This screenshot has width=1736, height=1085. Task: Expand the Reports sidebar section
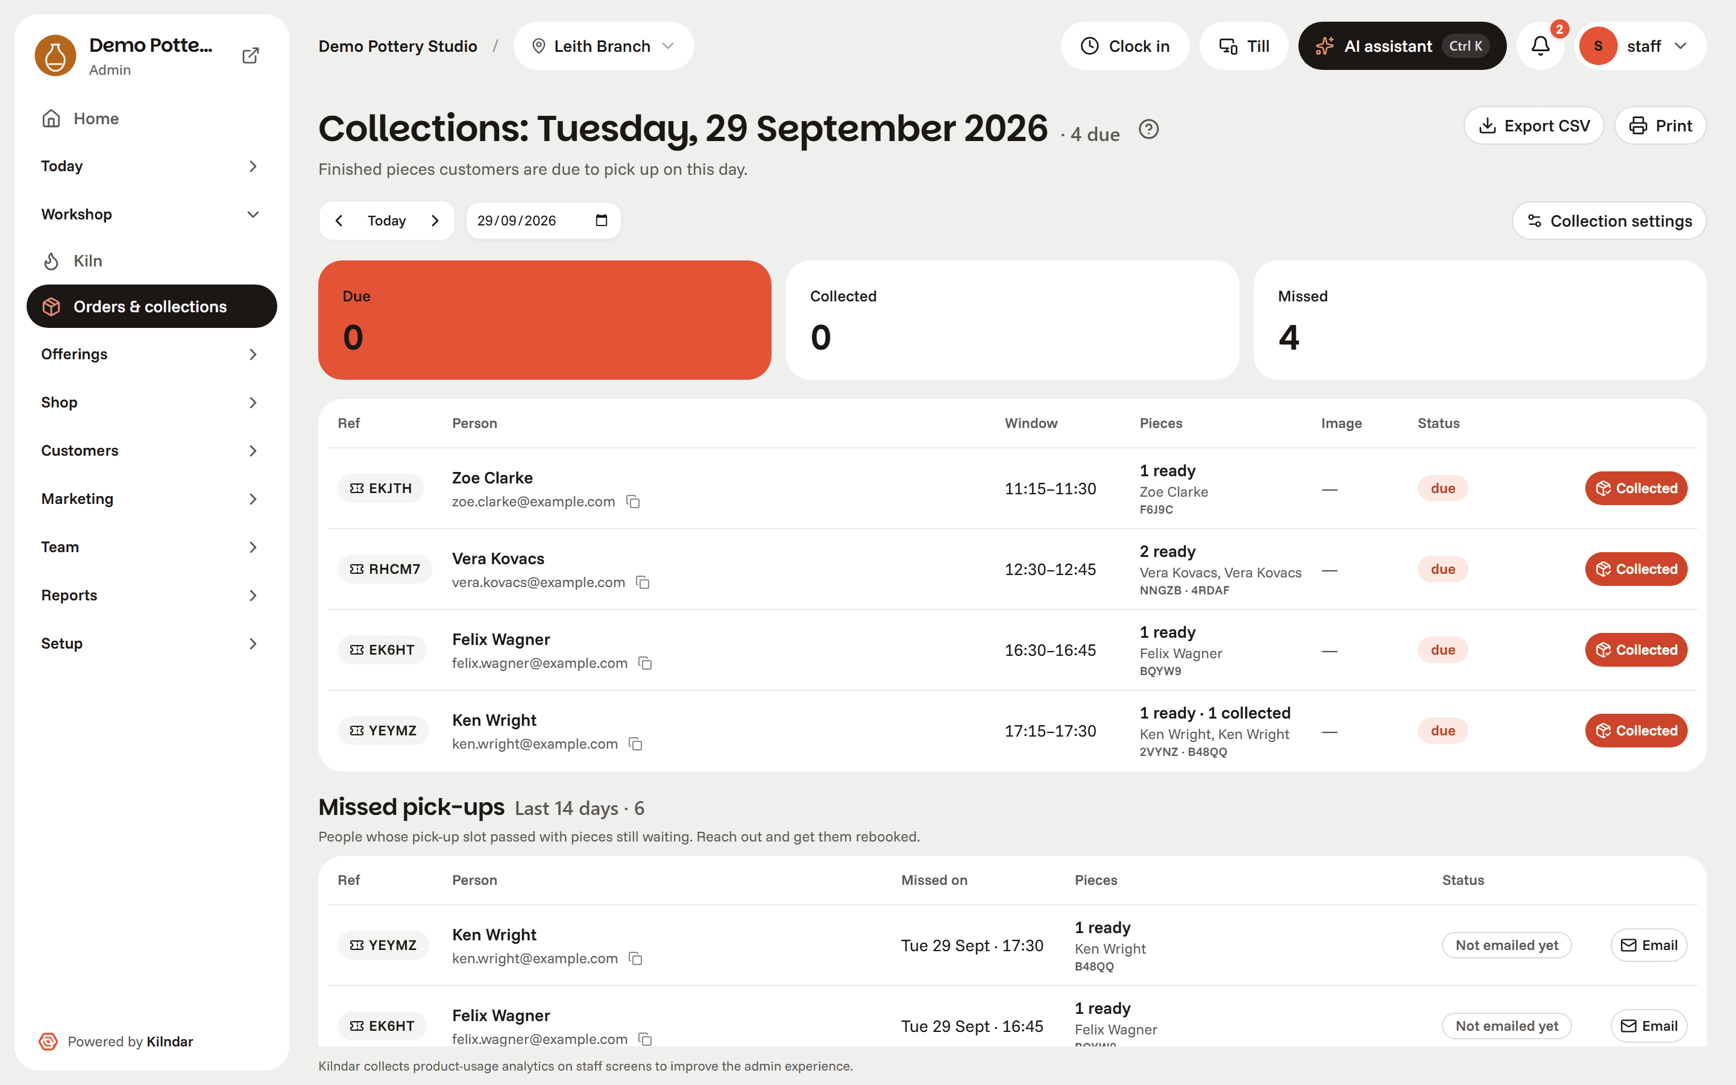click(x=151, y=596)
